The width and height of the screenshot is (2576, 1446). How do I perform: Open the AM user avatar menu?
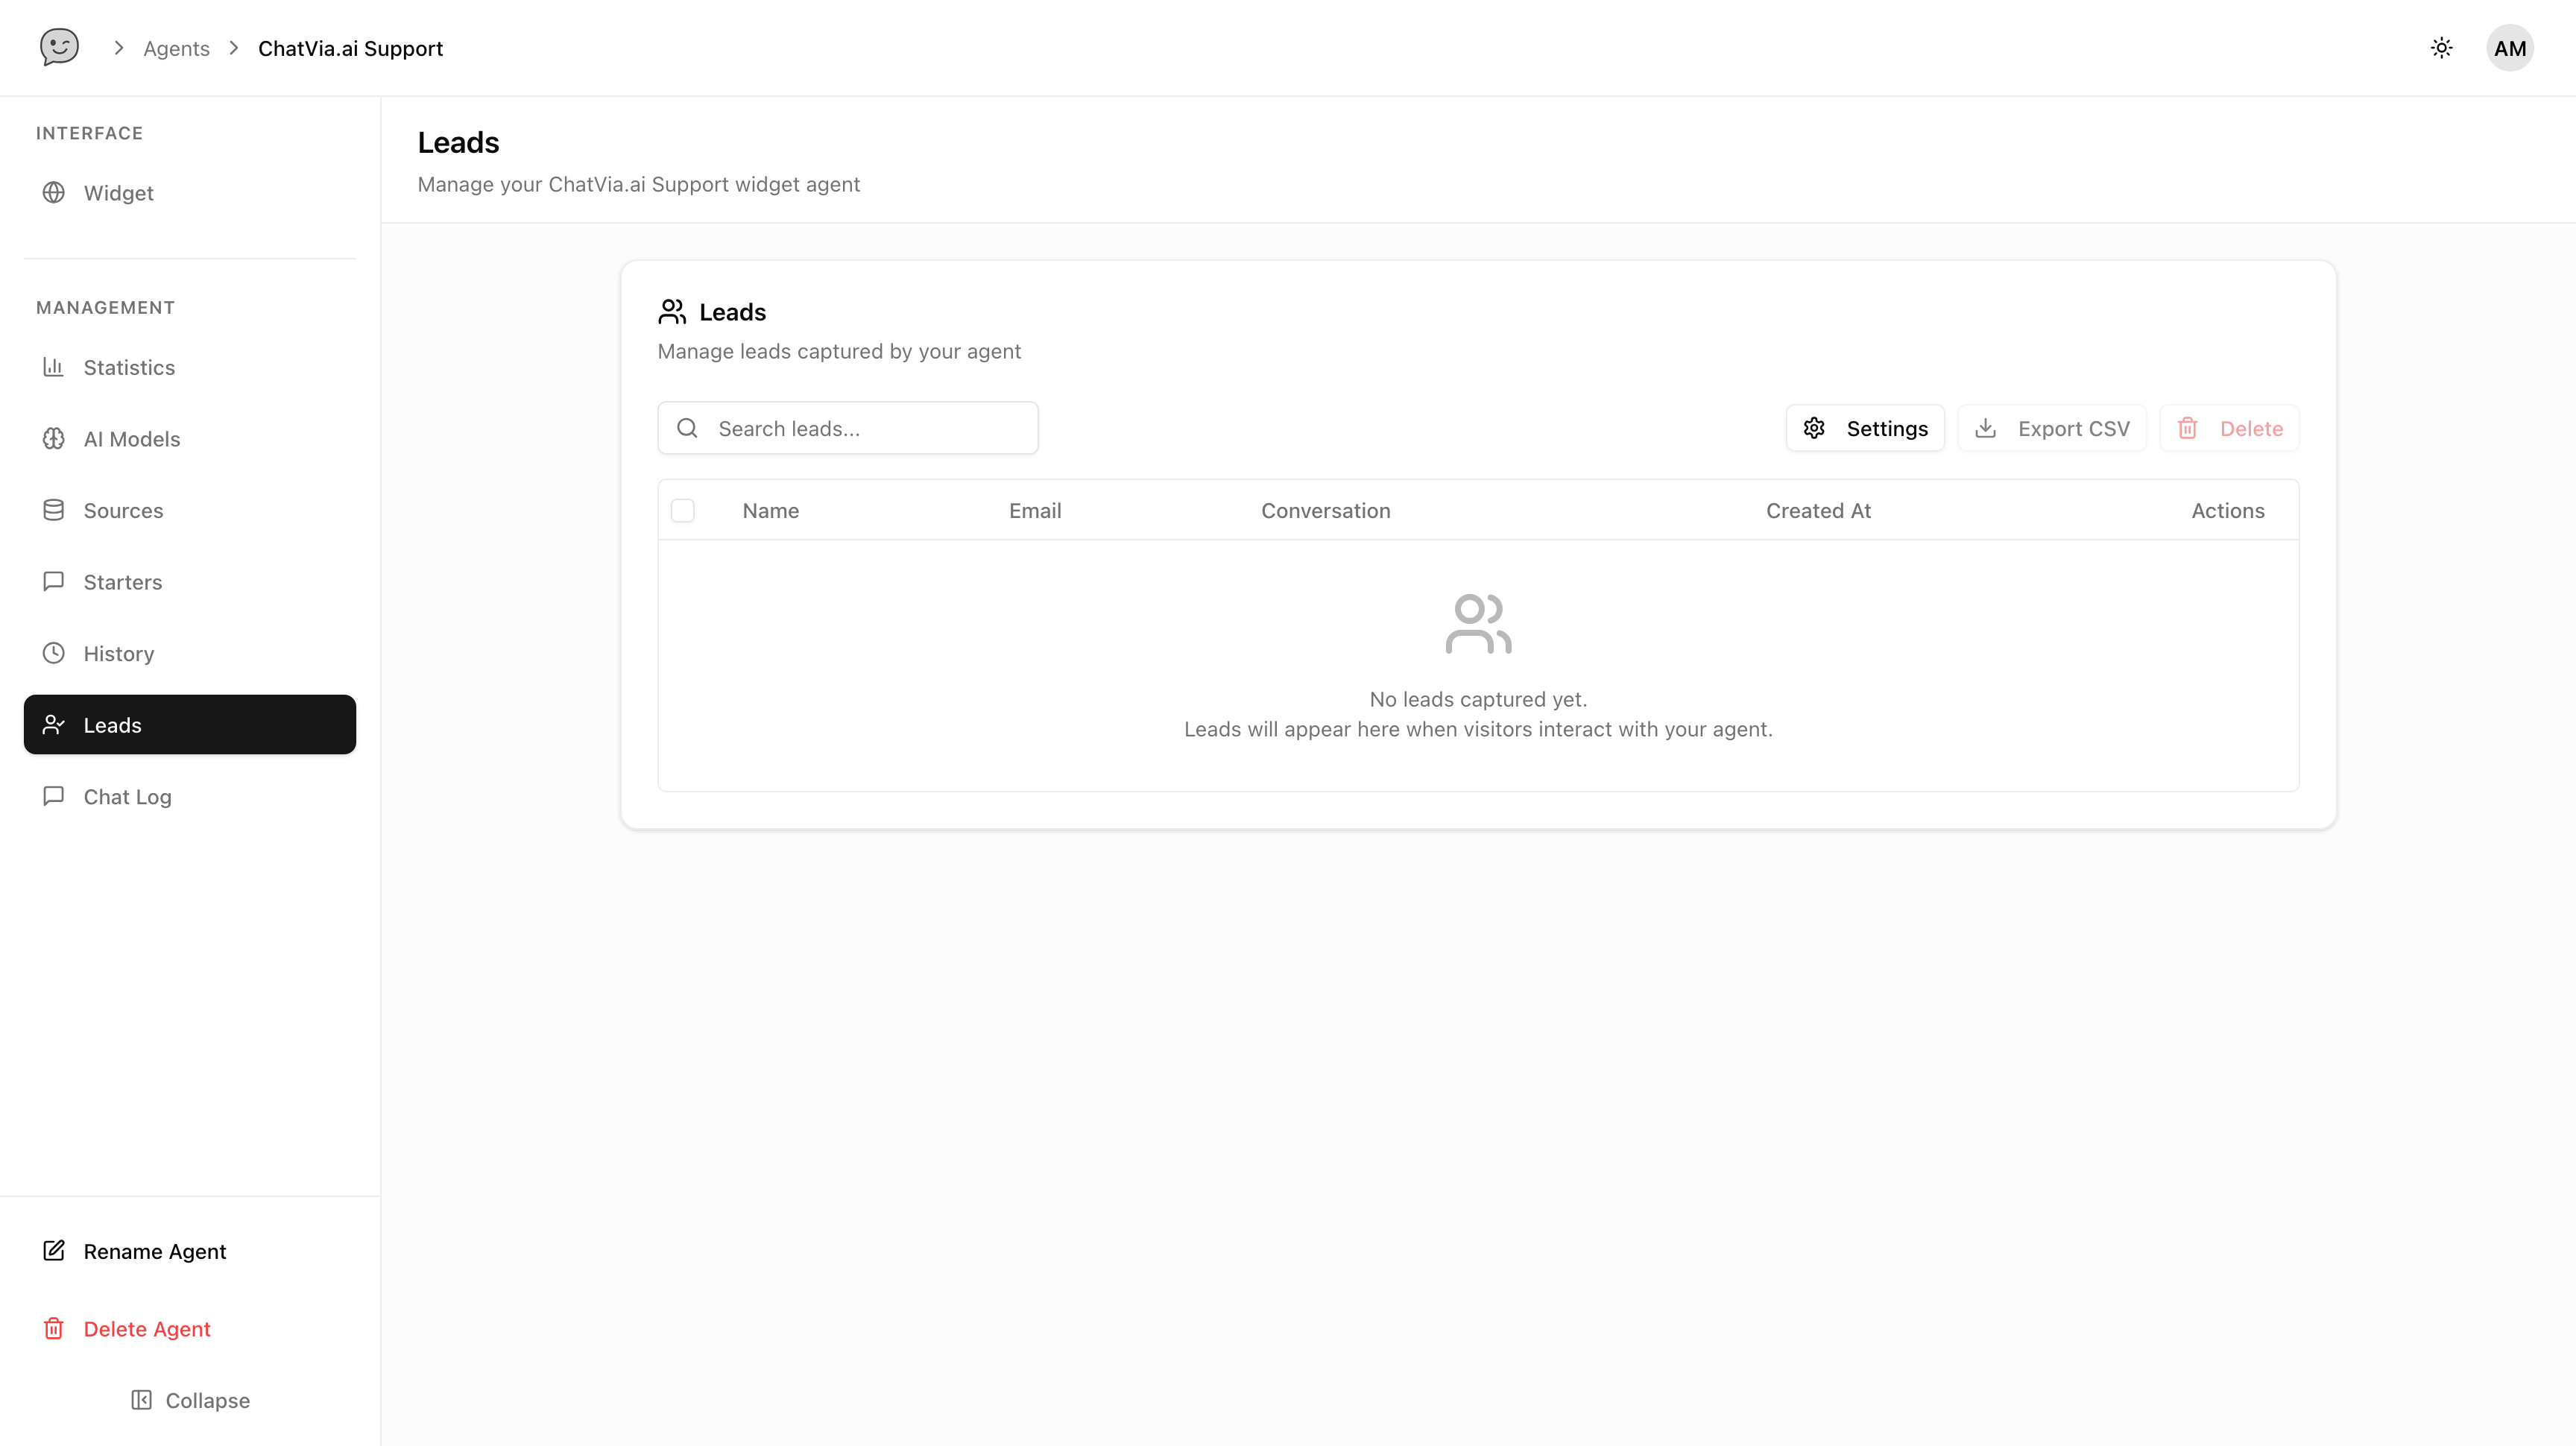2509,48
